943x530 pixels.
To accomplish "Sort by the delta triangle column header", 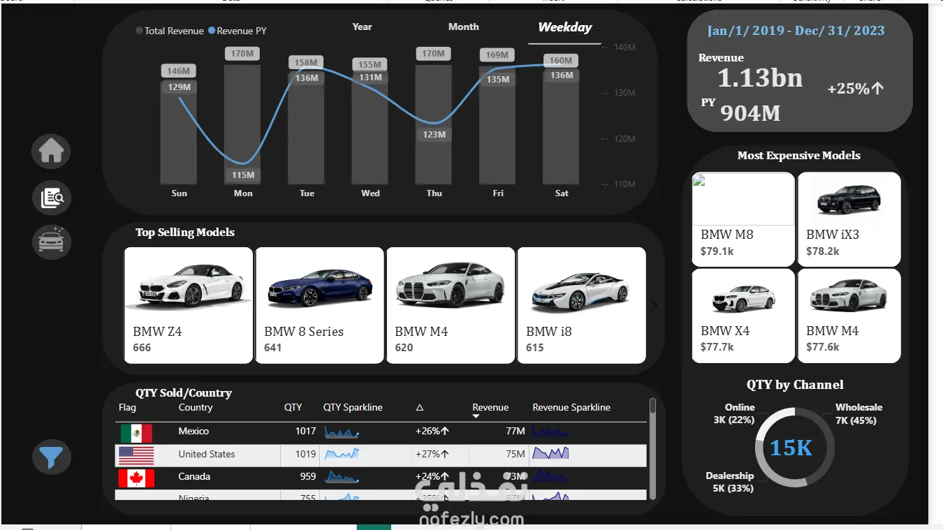I will click(420, 408).
